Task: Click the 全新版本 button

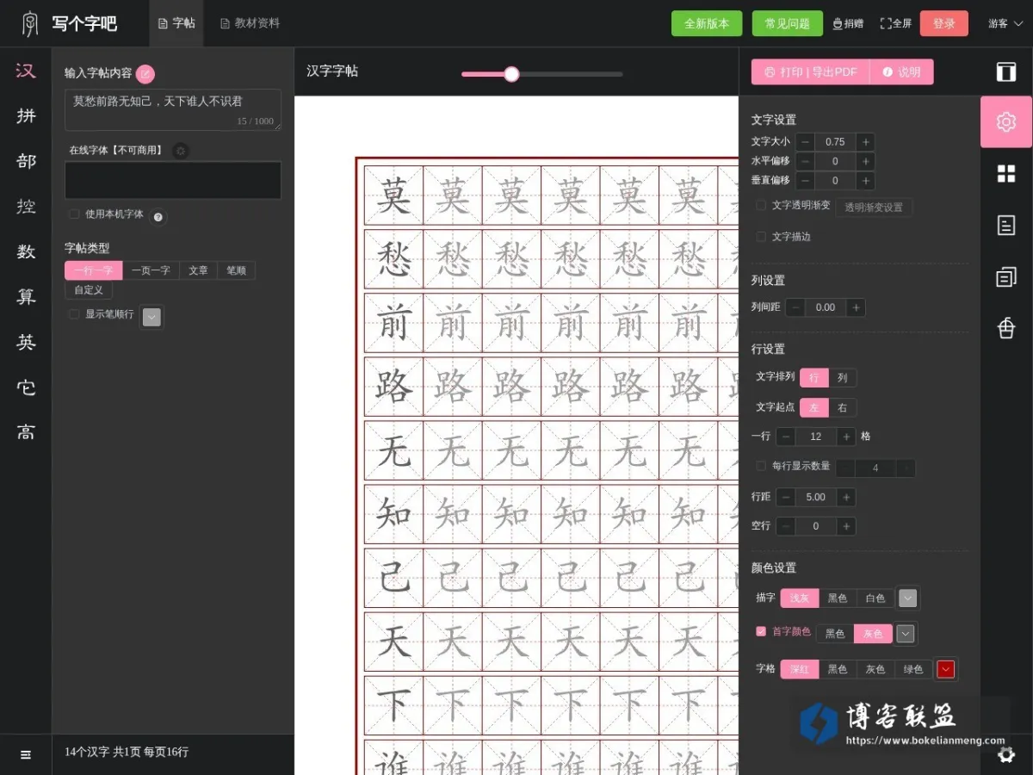Action: click(x=707, y=23)
